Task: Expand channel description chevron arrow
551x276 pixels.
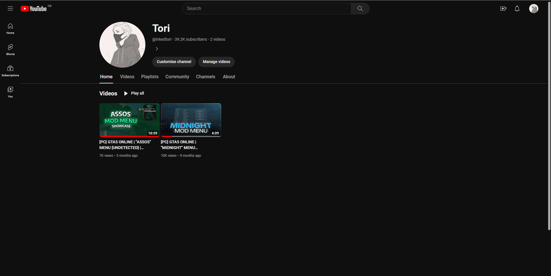Action: click(157, 49)
